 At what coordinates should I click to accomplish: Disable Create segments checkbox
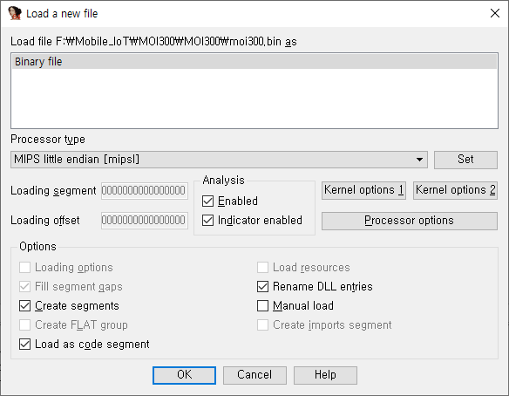pos(24,305)
